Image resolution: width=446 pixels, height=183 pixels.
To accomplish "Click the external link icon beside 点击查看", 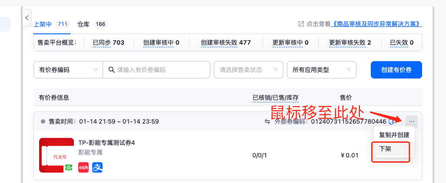I will 301,24.
